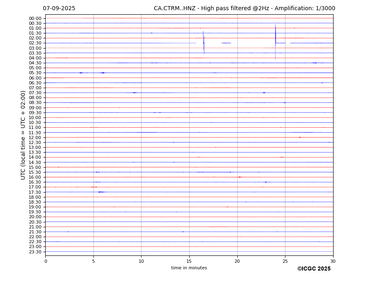Click the '23:30' time row label
Screen dimensions: 378x284
(35, 252)
